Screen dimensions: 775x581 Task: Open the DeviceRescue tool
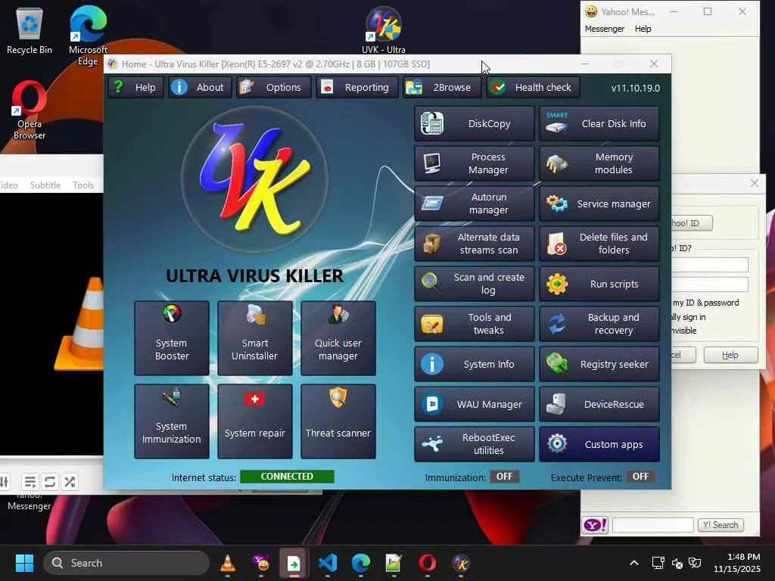(x=599, y=404)
